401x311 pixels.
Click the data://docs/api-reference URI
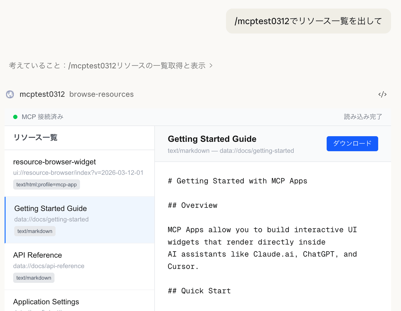pos(49,266)
